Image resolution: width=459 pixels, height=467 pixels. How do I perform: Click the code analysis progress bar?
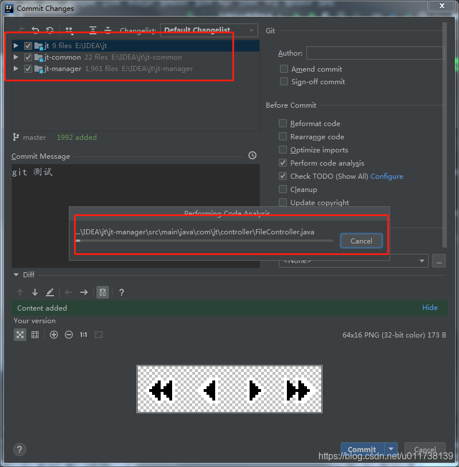(204, 241)
